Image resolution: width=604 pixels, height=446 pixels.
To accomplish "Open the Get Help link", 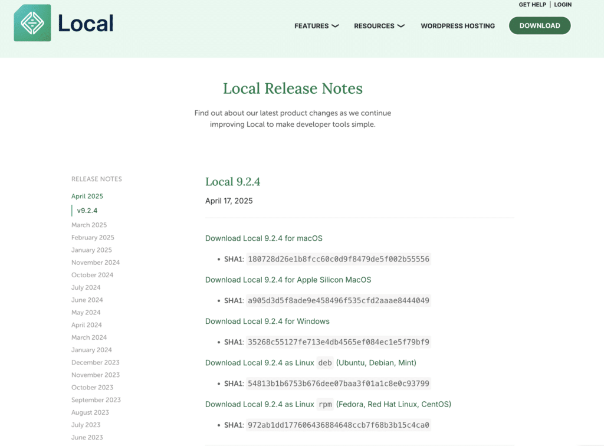I will (532, 5).
